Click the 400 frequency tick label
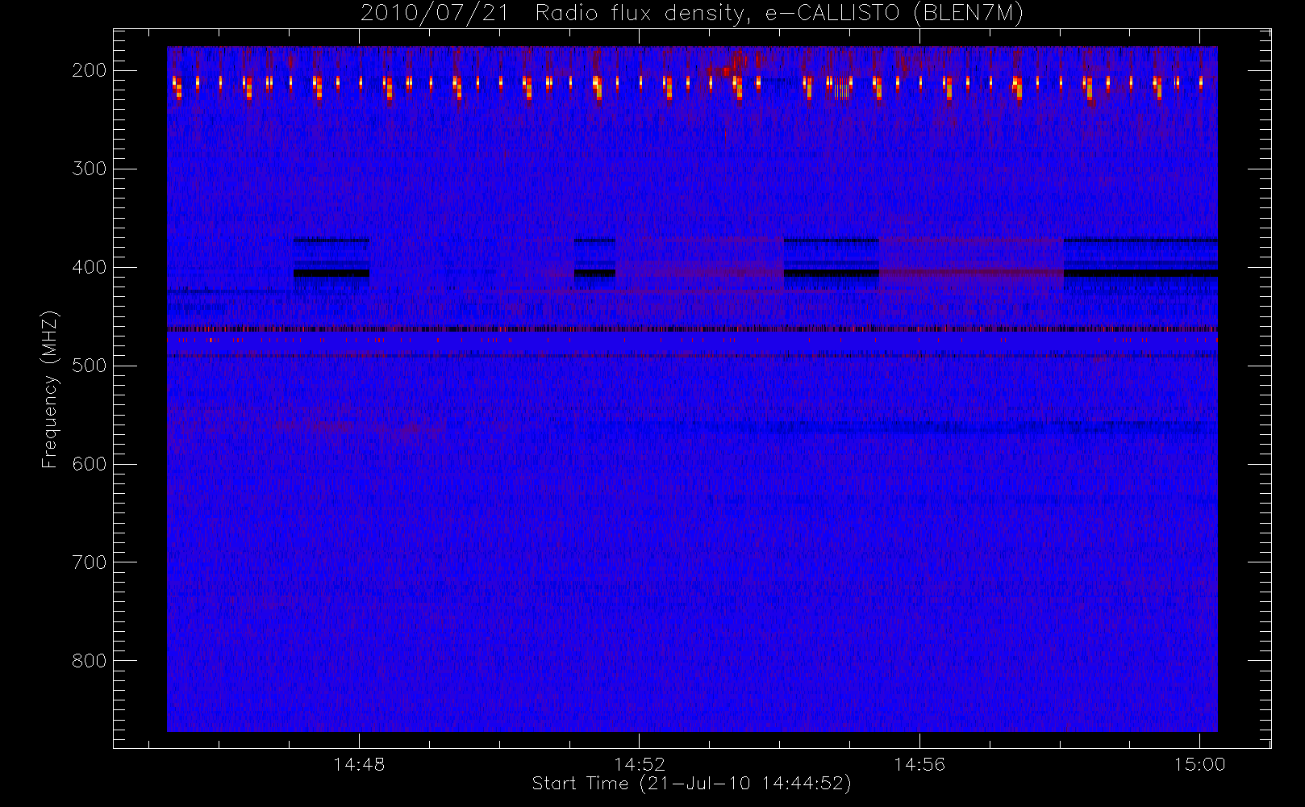 coord(90,267)
